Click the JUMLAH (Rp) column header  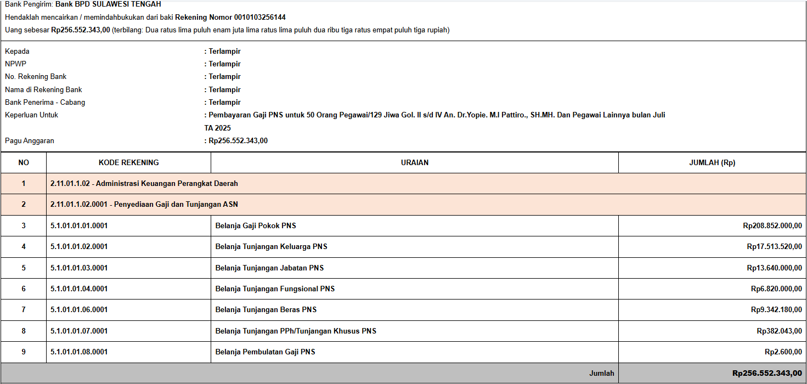click(x=712, y=163)
